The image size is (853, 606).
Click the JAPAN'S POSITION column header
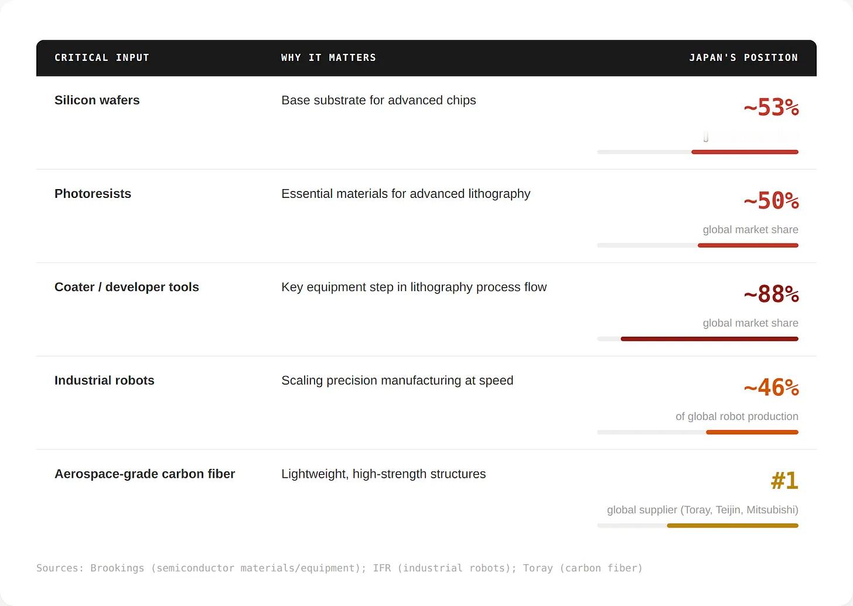pos(743,57)
